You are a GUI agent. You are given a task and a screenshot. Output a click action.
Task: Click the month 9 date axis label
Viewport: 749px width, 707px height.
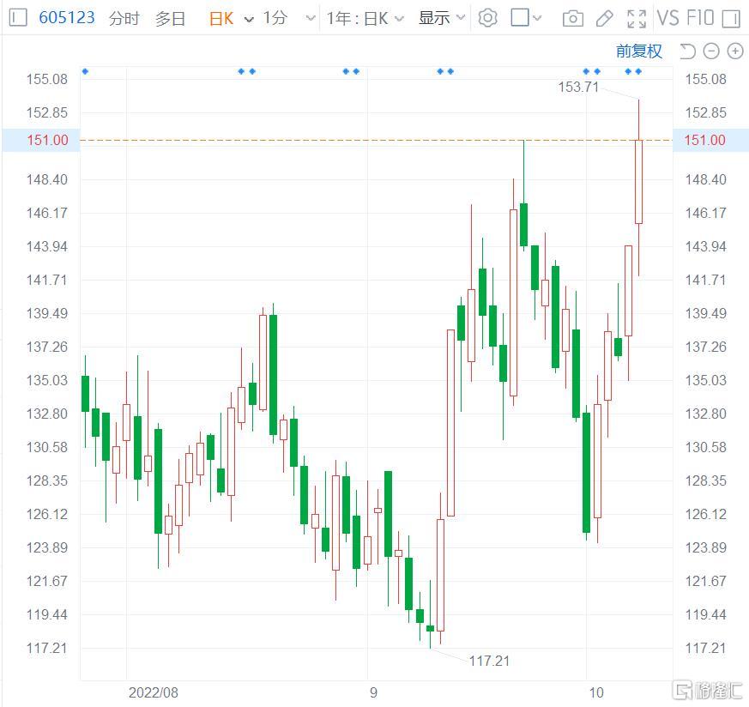(373, 692)
